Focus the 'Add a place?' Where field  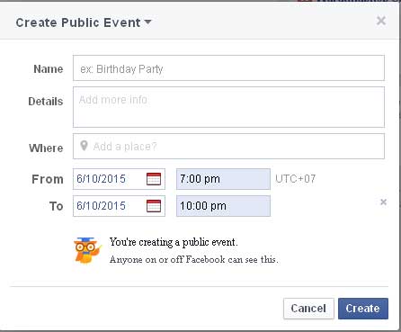point(228,146)
